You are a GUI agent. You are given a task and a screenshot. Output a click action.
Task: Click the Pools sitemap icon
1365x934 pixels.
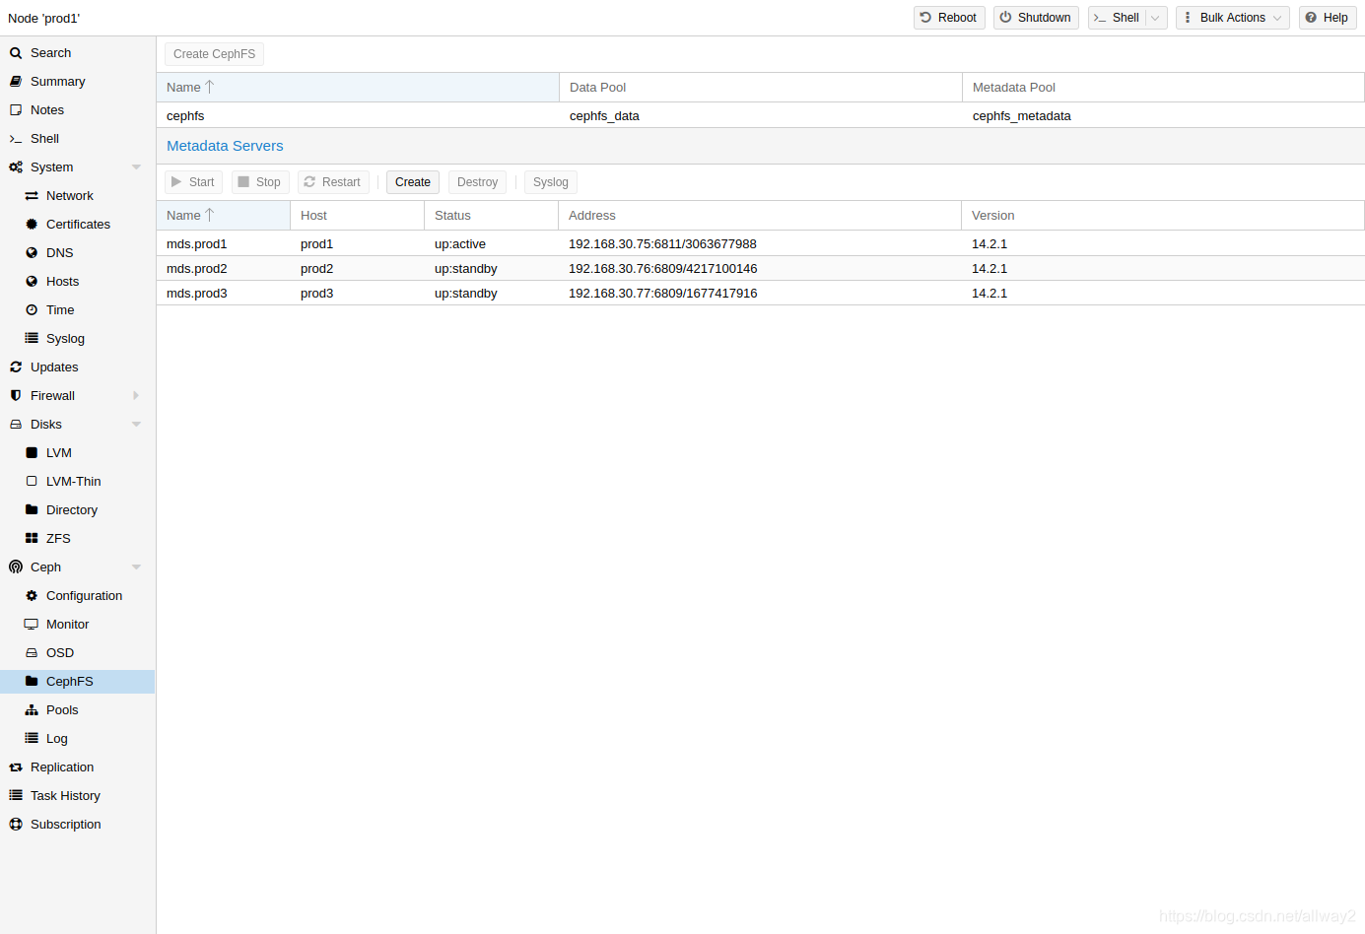[32, 710]
